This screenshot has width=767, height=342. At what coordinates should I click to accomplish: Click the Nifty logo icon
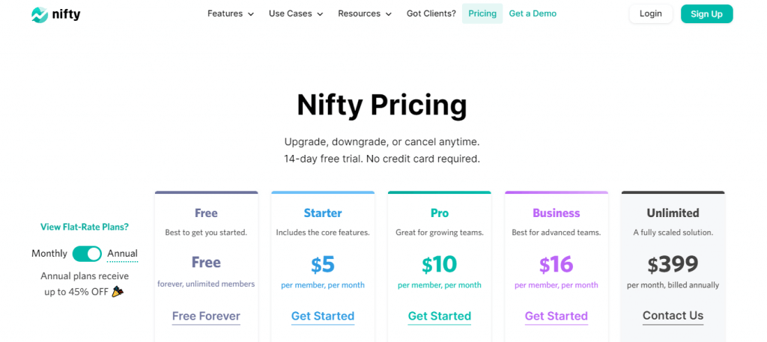coord(40,15)
